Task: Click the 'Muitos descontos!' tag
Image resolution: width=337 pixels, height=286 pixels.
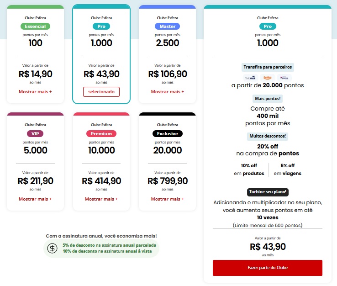Action: tap(268, 136)
